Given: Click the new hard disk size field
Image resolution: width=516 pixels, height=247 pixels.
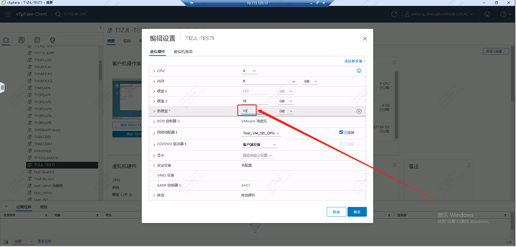Looking at the screenshot, I should (247, 111).
